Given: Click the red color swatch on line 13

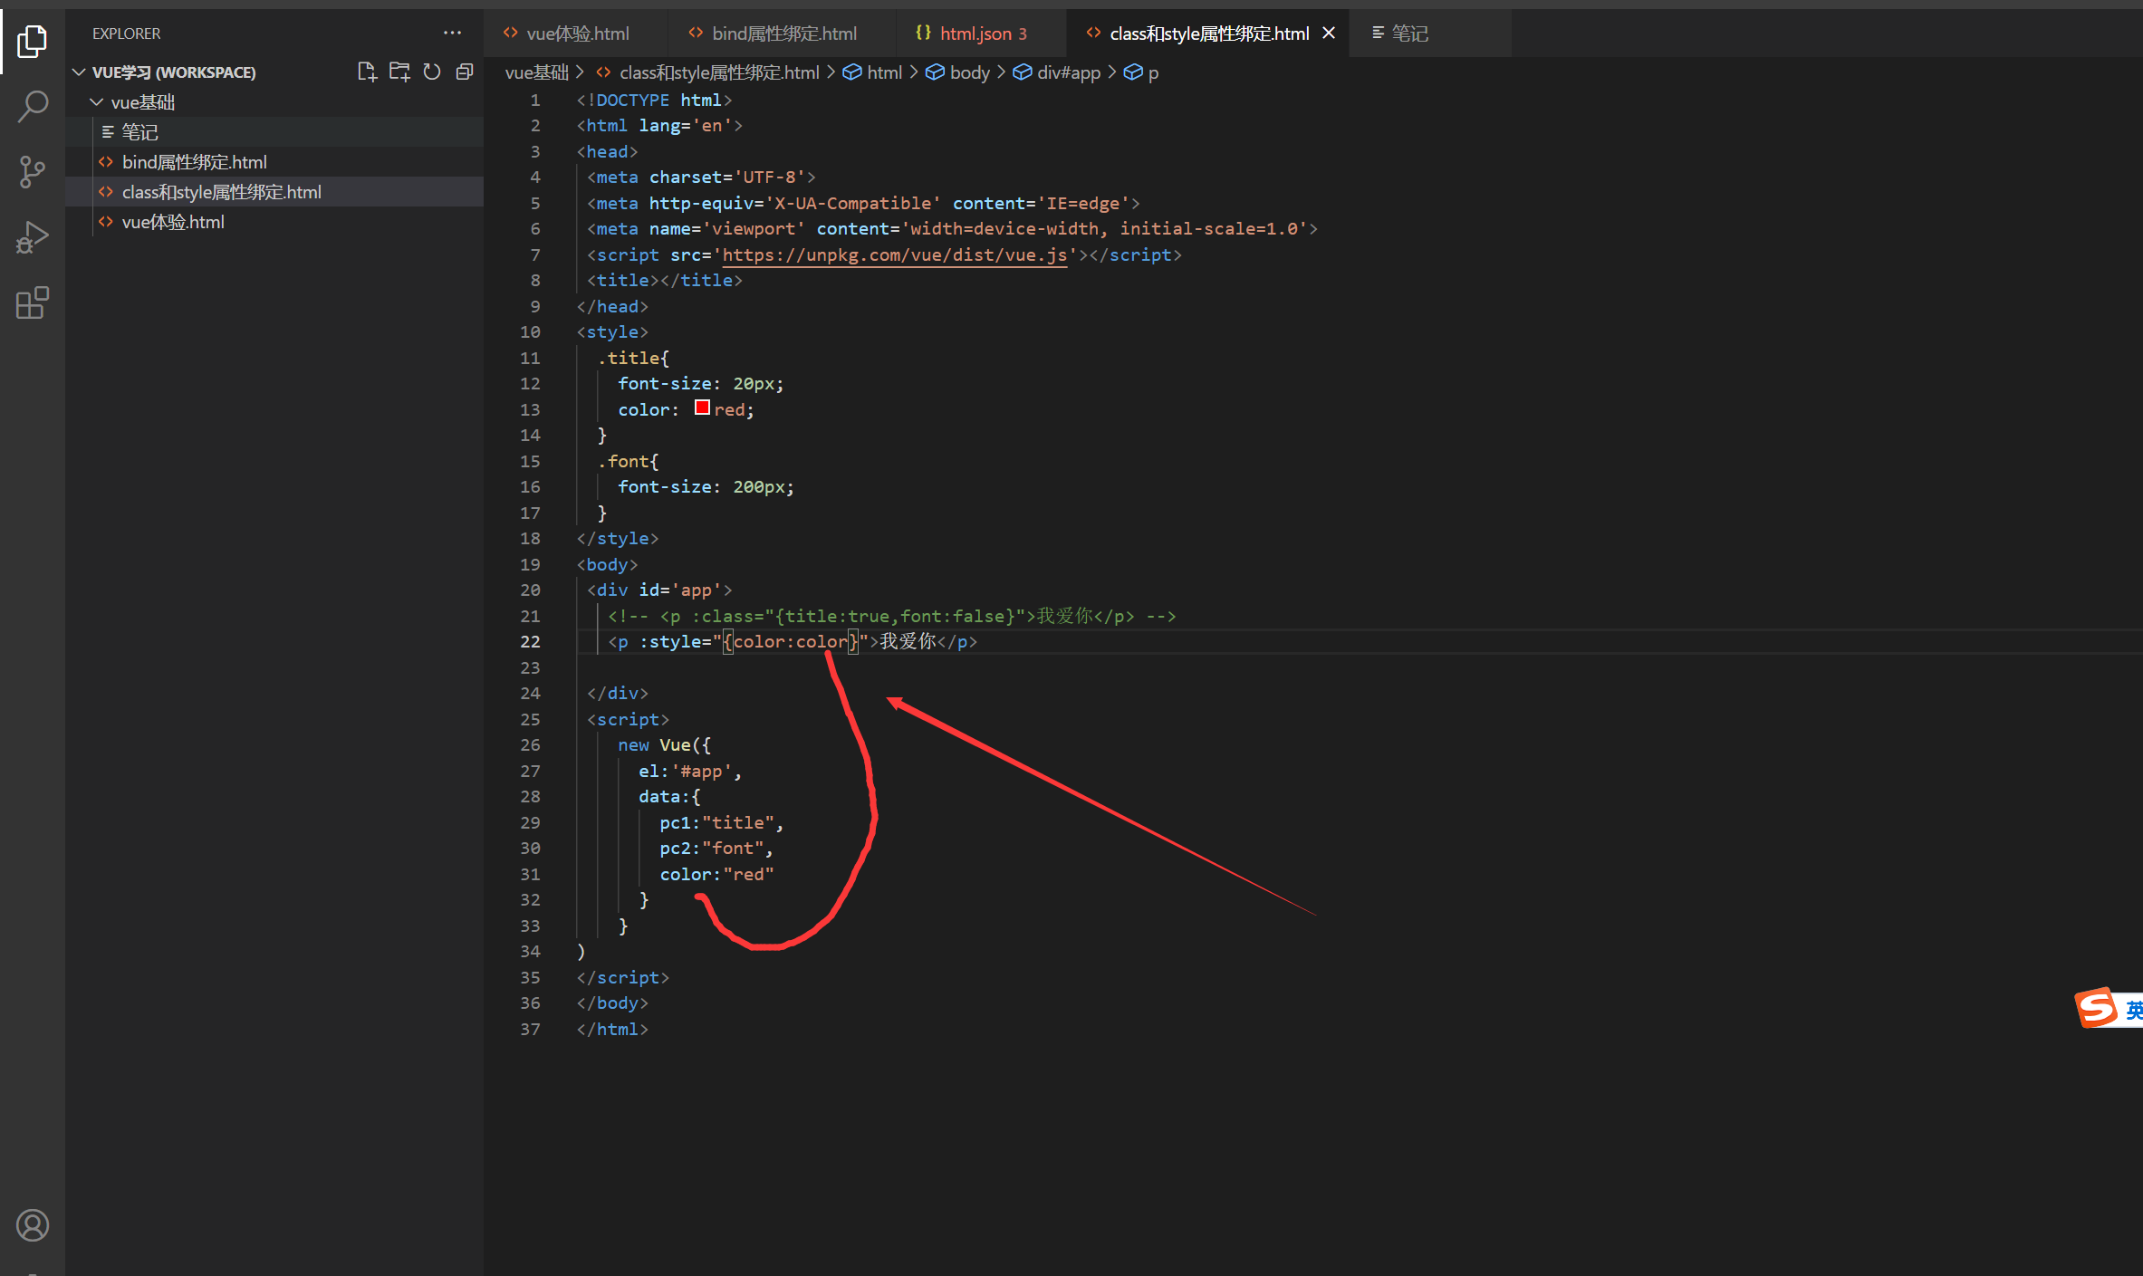Looking at the screenshot, I should coord(702,408).
